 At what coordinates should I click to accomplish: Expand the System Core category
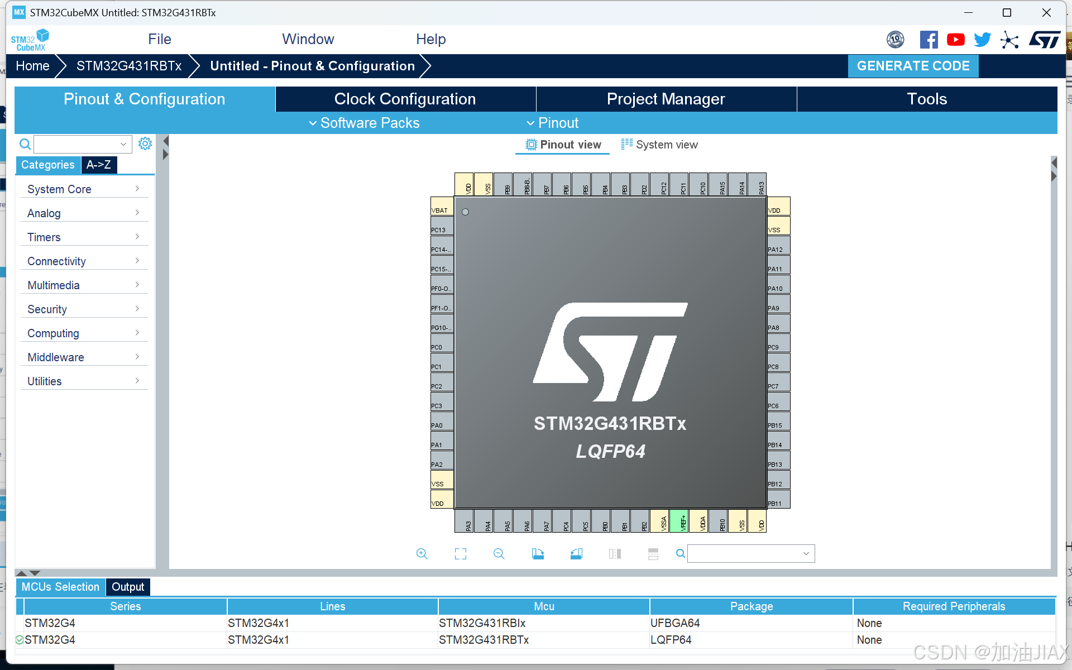(84, 189)
